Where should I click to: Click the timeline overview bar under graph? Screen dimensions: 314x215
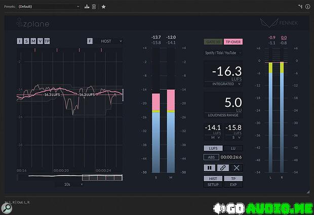click(x=70, y=177)
